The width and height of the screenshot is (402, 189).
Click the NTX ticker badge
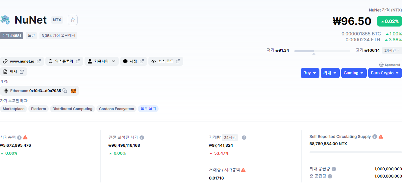57,20
